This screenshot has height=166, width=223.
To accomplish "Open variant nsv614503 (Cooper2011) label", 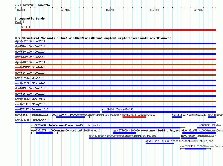I will (139, 115).
